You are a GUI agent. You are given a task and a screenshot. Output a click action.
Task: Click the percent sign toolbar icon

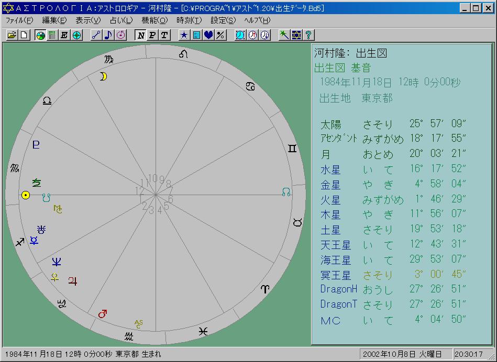coord(220,35)
